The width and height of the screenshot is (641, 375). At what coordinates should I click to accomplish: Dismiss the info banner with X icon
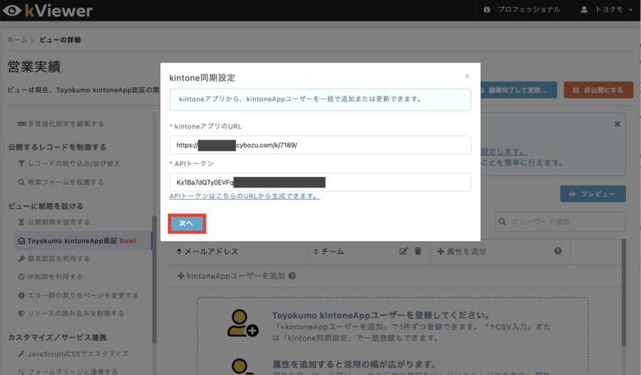pyautogui.click(x=617, y=124)
